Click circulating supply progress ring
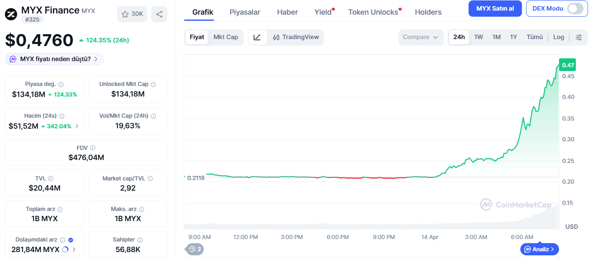 tap(65, 249)
